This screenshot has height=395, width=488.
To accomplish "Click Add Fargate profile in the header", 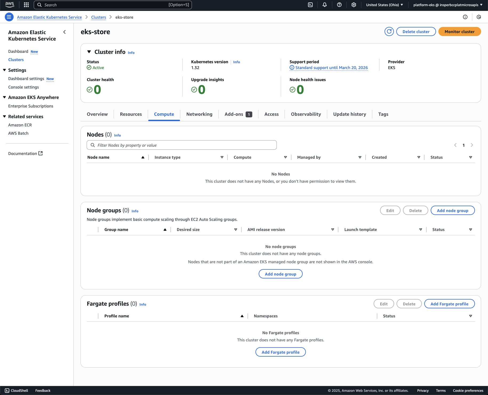I will 449,304.
